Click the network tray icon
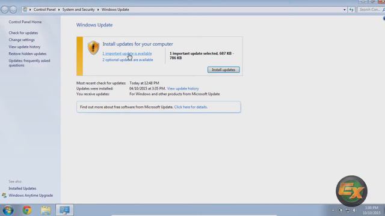Viewport: 385px width, 216px height. click(348, 210)
